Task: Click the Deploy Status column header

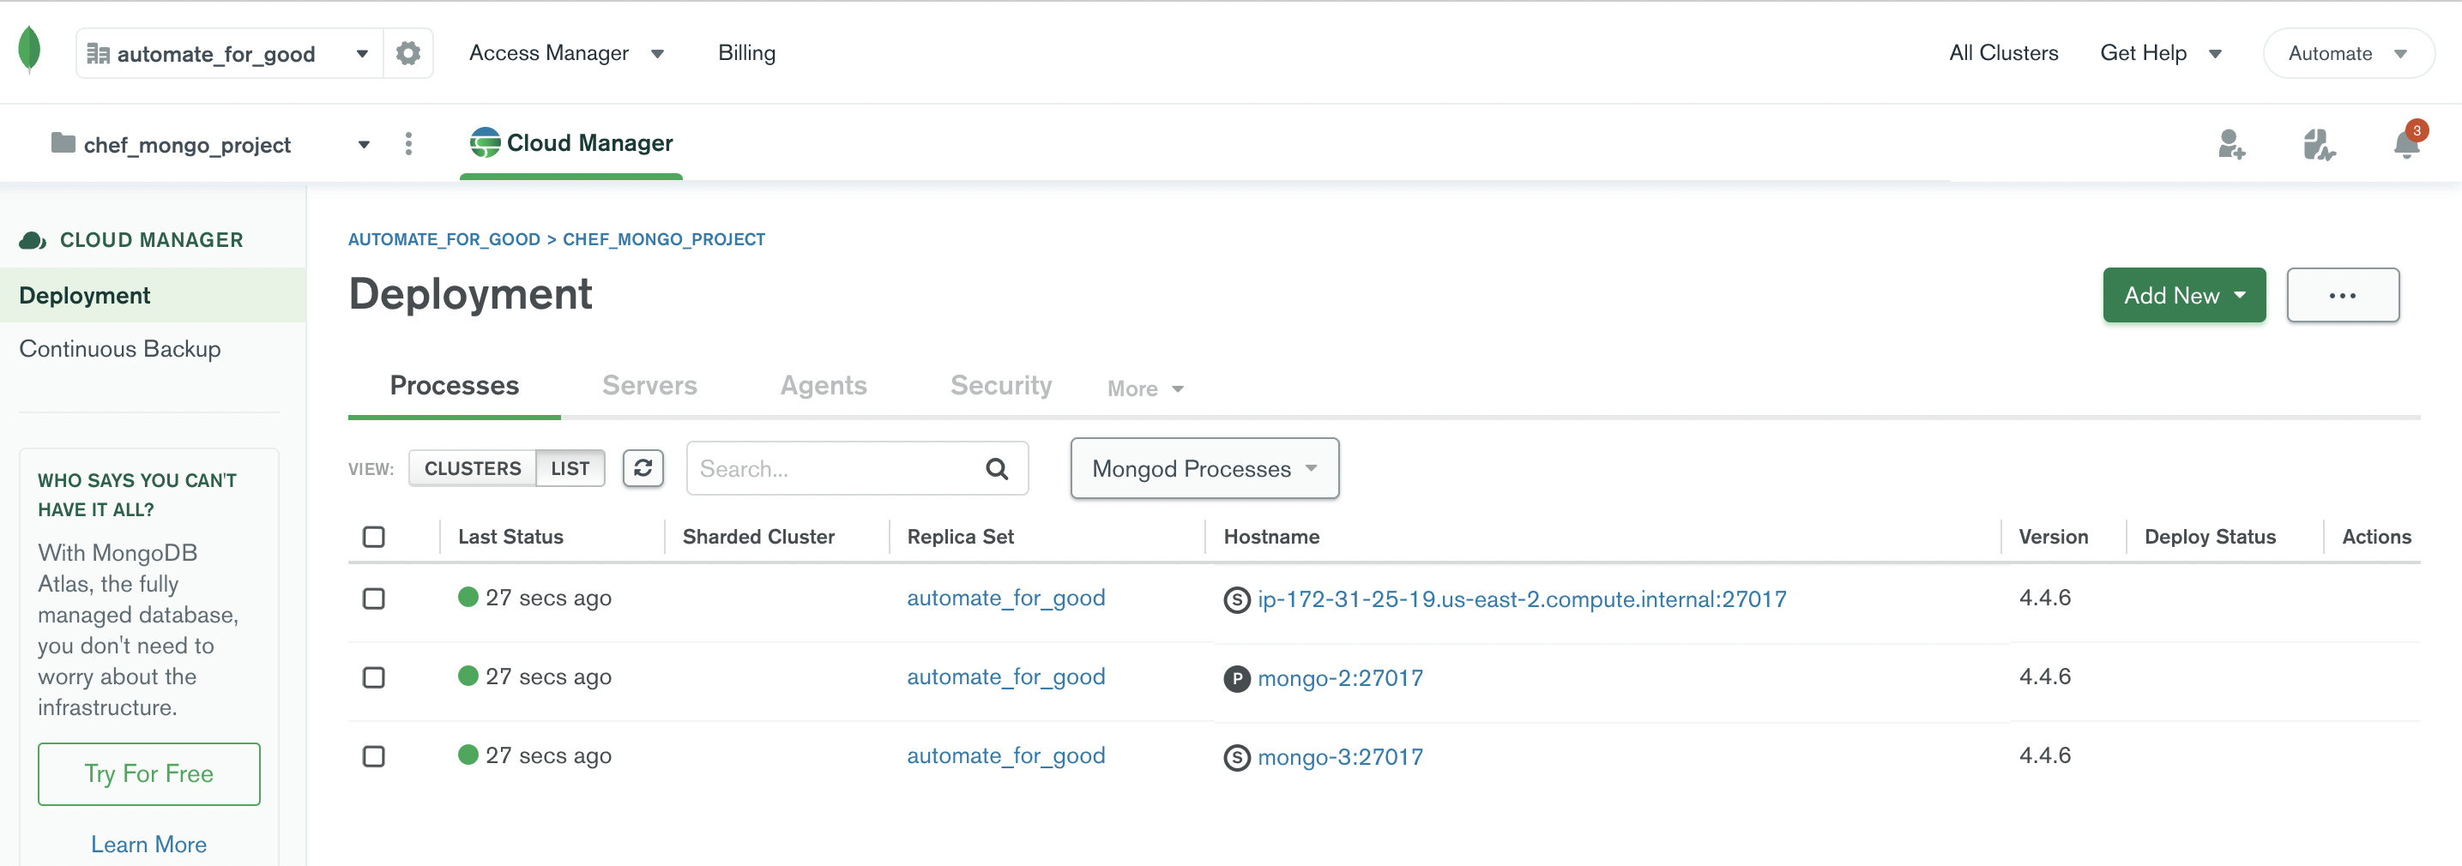Action: tap(2210, 537)
